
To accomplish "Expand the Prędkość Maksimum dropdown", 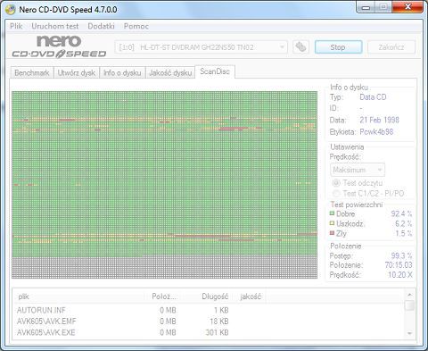I will (x=358, y=170).
